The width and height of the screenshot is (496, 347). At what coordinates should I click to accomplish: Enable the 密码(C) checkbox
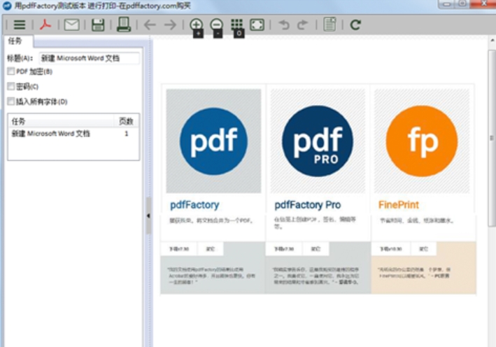[11, 86]
